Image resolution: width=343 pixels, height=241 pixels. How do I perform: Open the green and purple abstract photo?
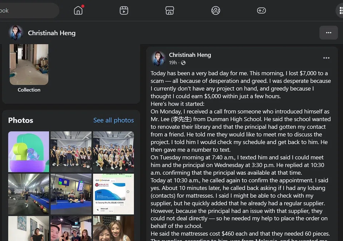(29, 152)
